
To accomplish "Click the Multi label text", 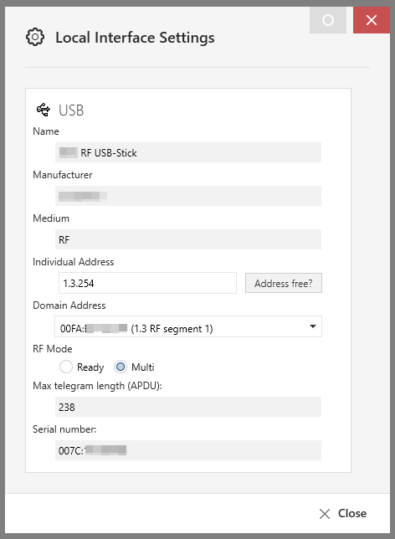I will coord(142,367).
